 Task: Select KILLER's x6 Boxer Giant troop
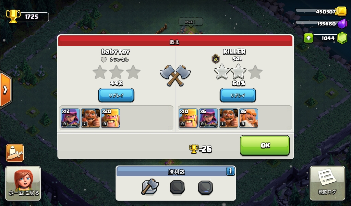[249, 118]
